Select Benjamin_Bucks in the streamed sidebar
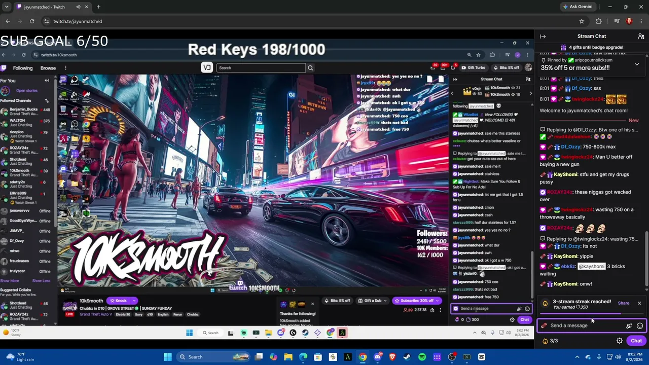This screenshot has width=649, height=365. pyautogui.click(x=25, y=111)
